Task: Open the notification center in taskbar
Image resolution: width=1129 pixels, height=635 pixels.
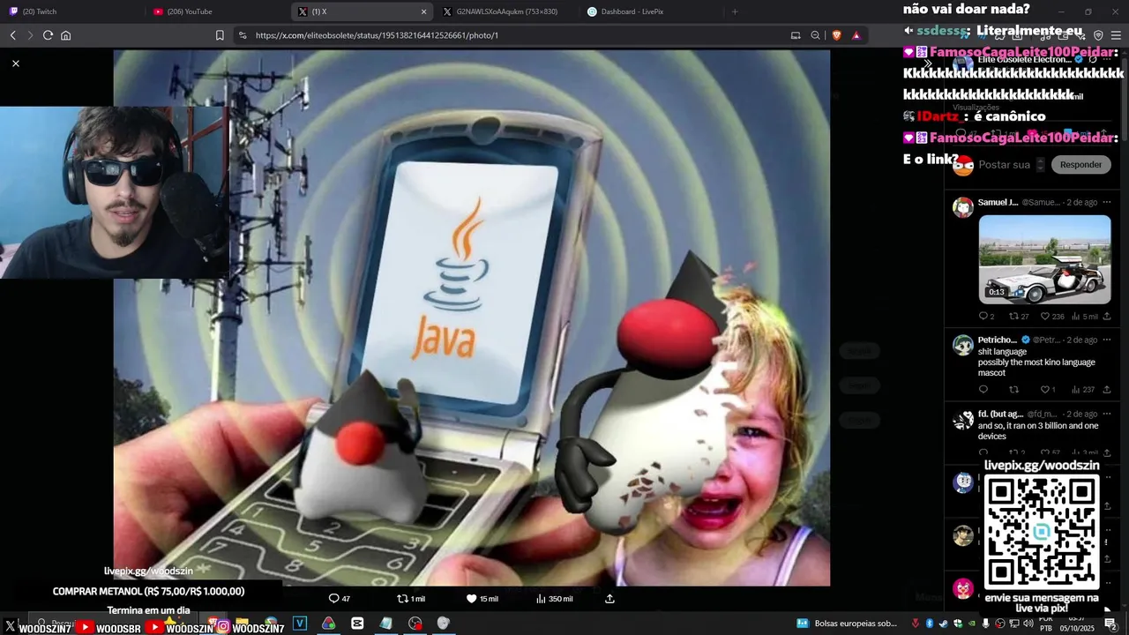Action: (1110, 624)
